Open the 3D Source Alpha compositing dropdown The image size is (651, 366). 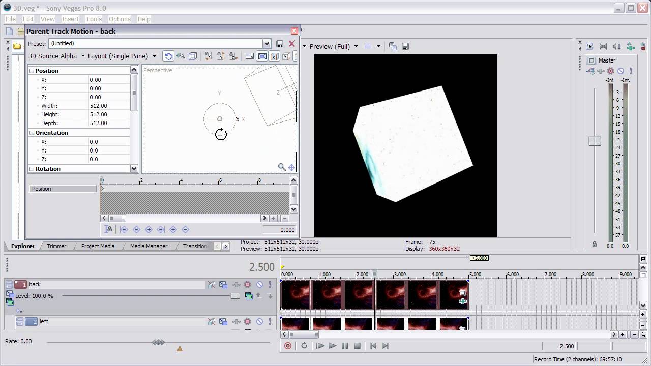click(56, 56)
